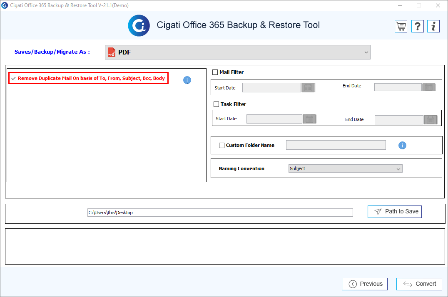Click the Mail Filter End Date field
This screenshot has width=448, height=297.
398,87
